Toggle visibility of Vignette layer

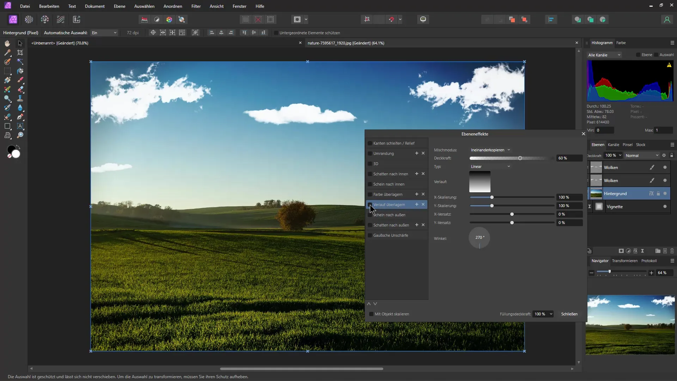(666, 206)
